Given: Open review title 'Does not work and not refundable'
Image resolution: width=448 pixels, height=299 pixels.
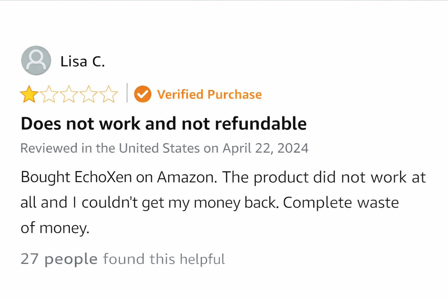Looking at the screenshot, I should (x=163, y=124).
